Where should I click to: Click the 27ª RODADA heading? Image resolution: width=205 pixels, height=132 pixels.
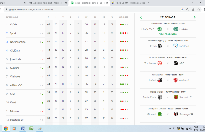click(x=168, y=17)
